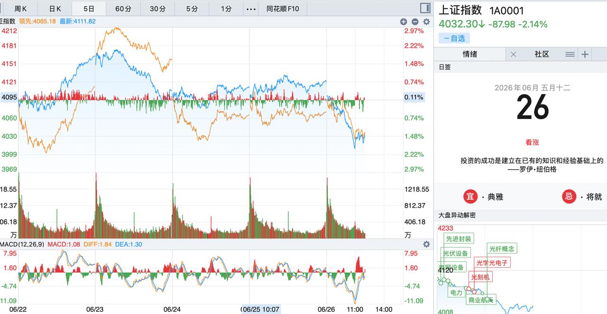Open the tab list menu icon
Screen dimensions: 607x314
pyautogui.click(x=570, y=55)
